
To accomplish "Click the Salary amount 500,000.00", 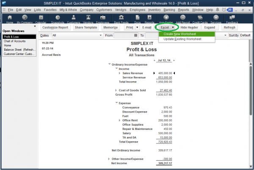I will pos(165,133).
